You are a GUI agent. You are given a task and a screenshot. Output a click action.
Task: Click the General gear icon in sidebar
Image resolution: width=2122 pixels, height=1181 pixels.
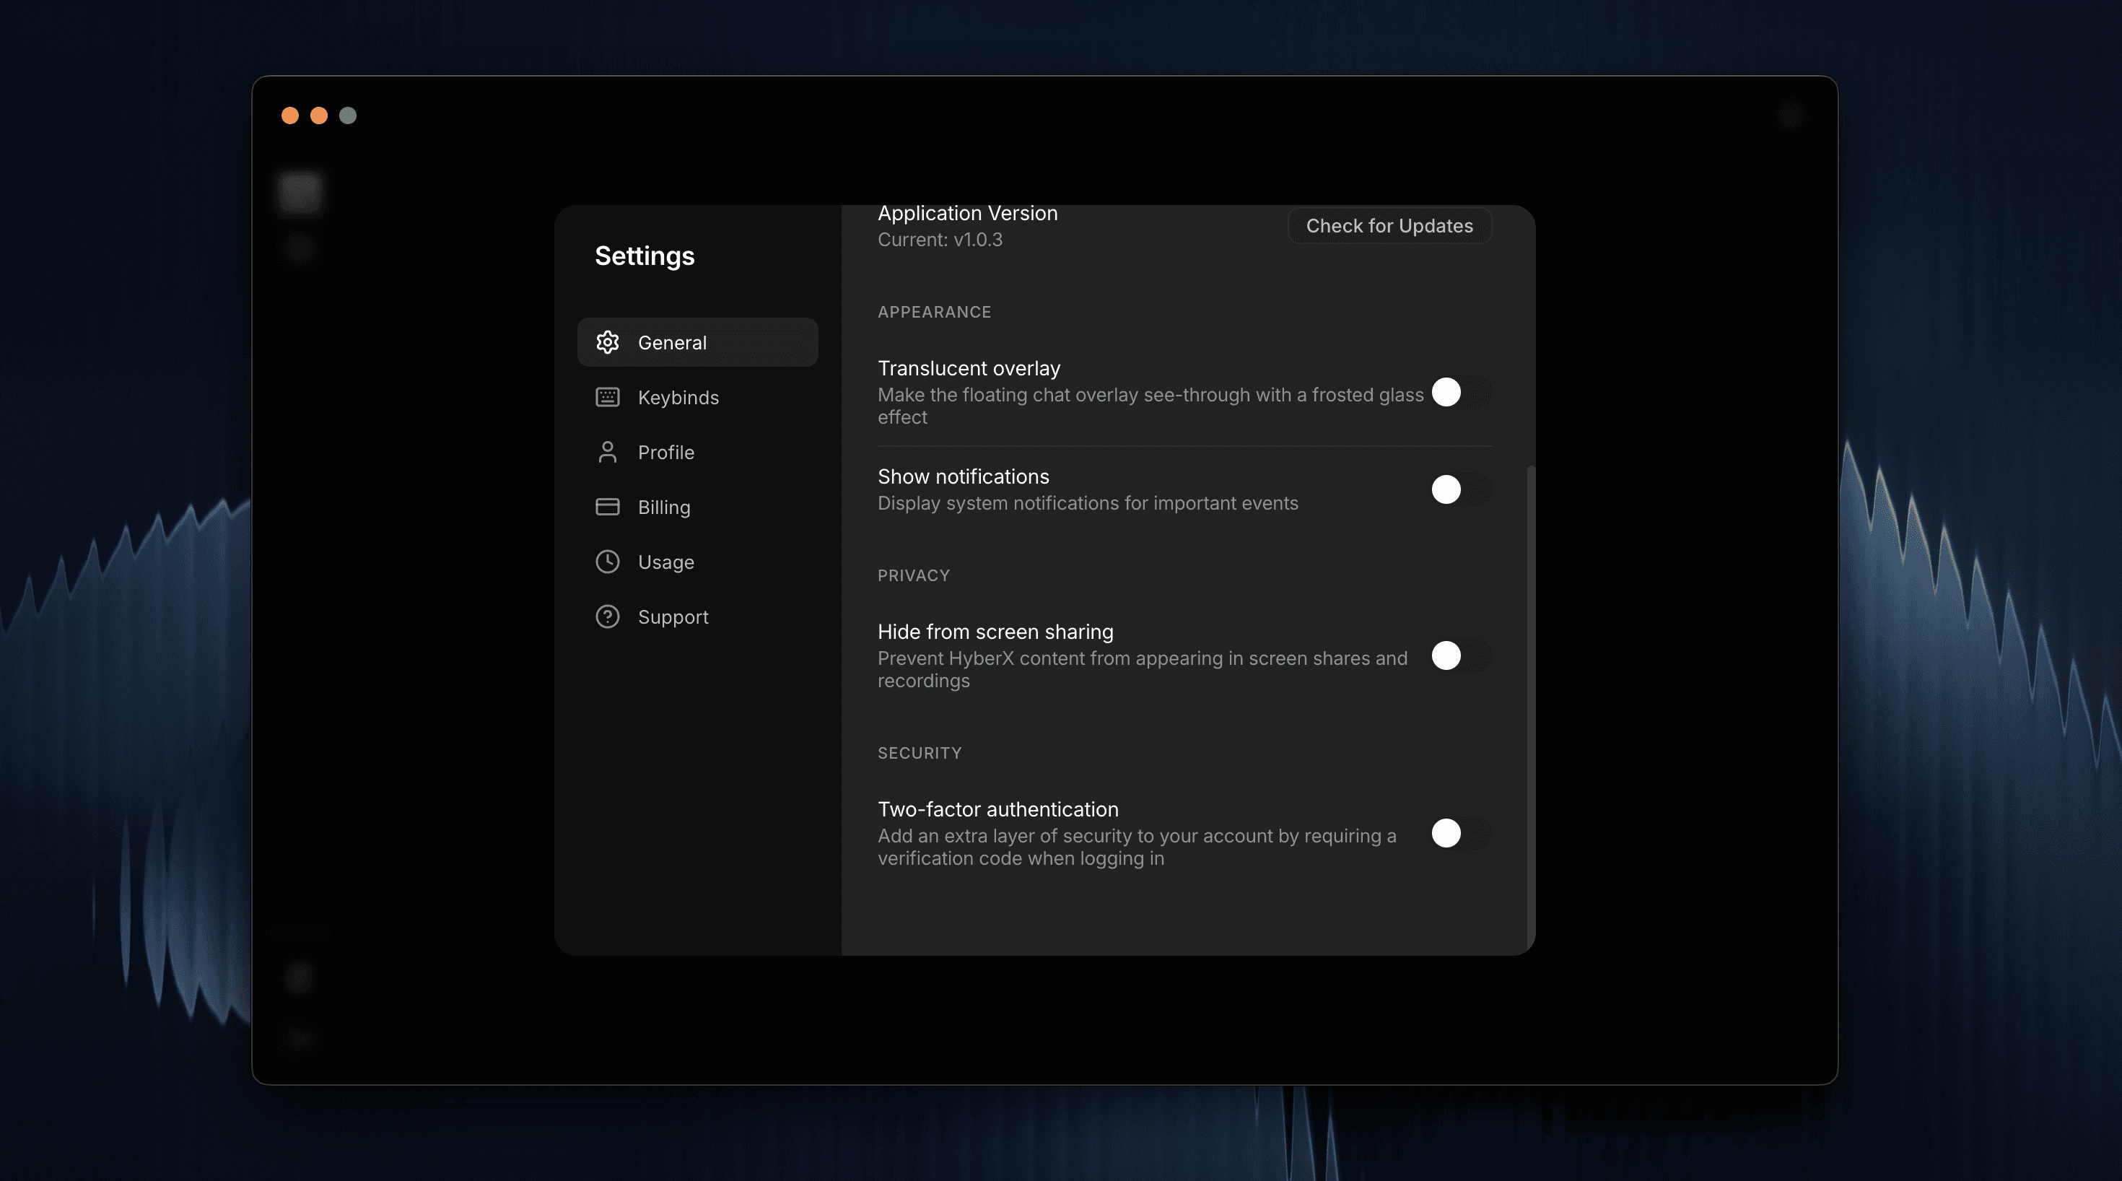(x=607, y=342)
